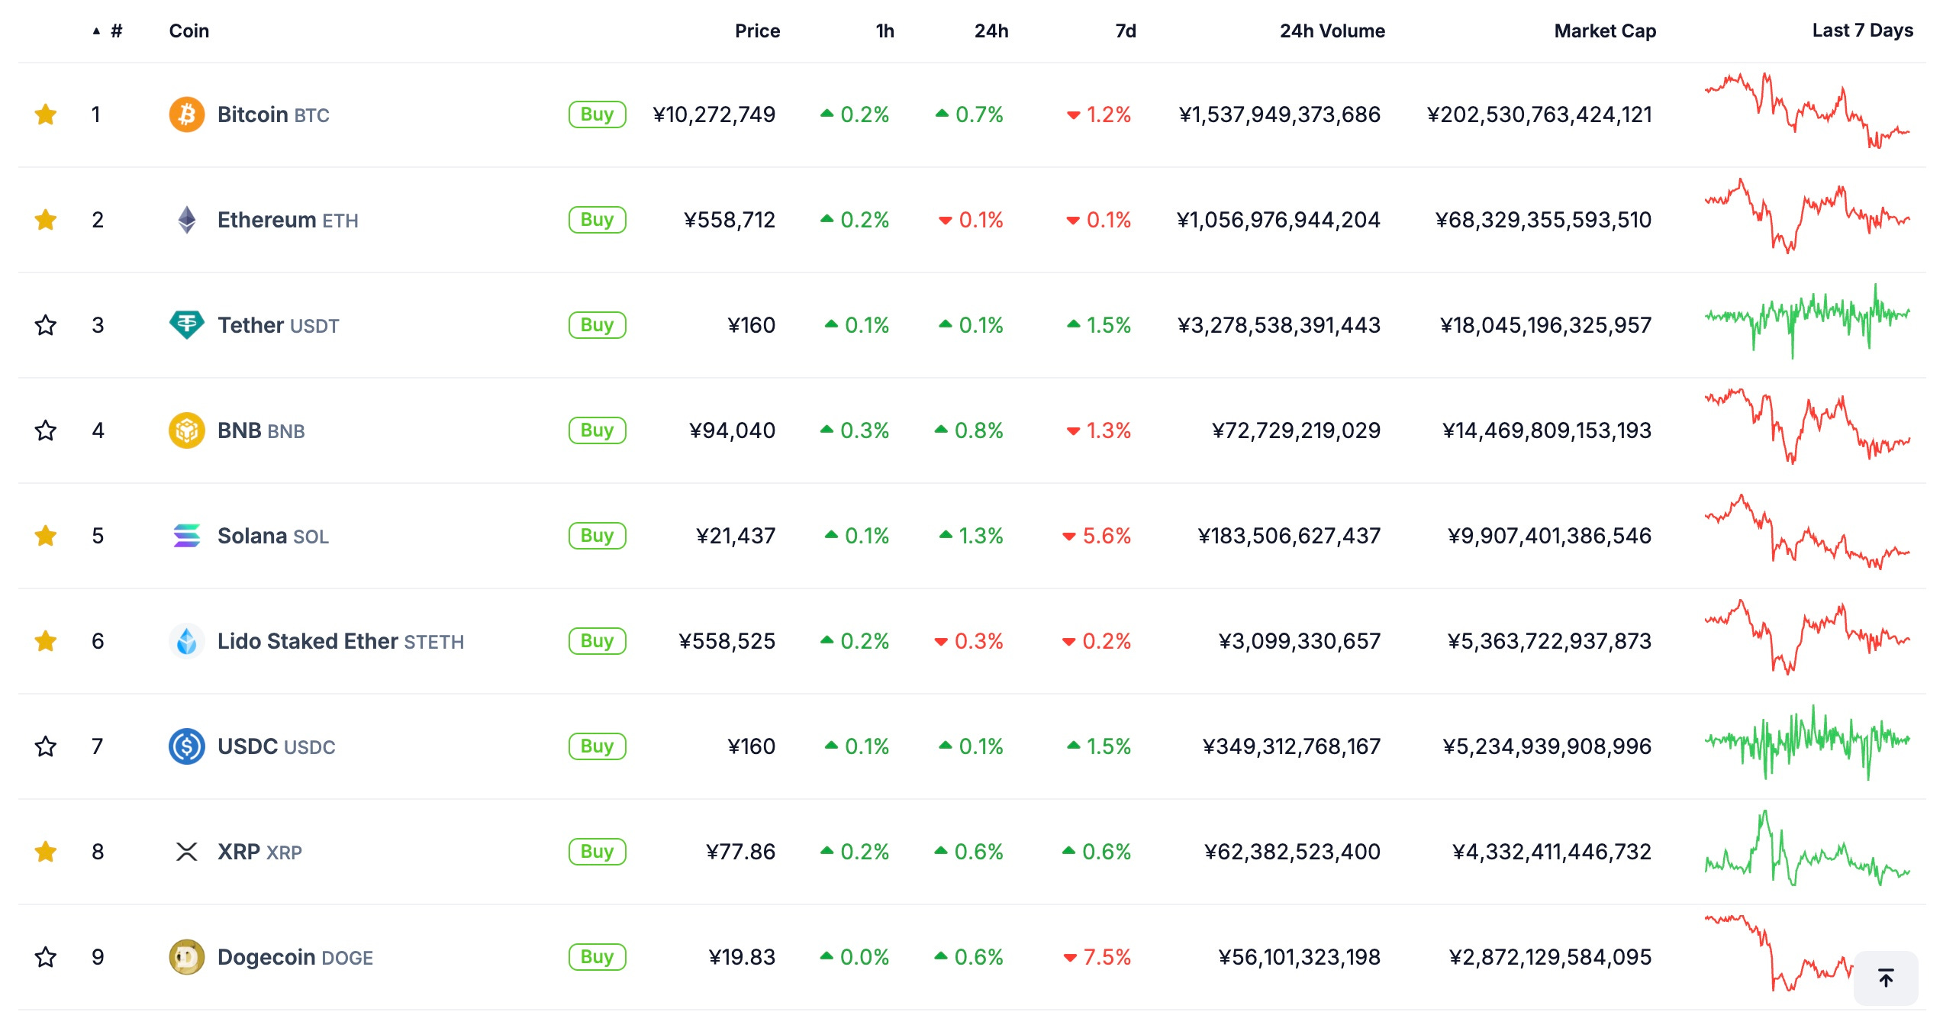Screen dimensions: 1943x1012
Task: Click the XRP logo icon
Action: click(x=186, y=852)
